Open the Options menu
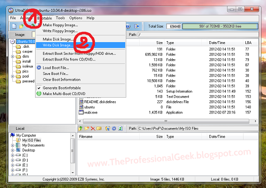This screenshot has height=188, width=266. coord(75,18)
